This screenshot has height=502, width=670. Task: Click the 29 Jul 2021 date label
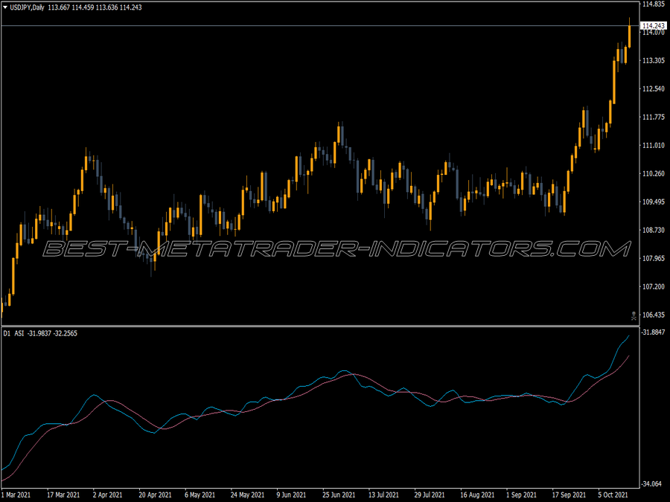point(430,495)
